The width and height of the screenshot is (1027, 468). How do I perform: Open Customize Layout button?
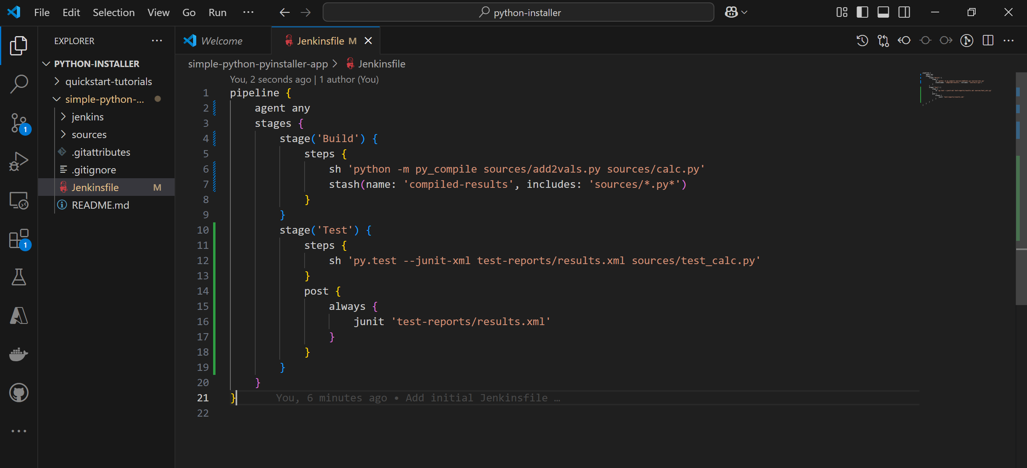click(842, 12)
